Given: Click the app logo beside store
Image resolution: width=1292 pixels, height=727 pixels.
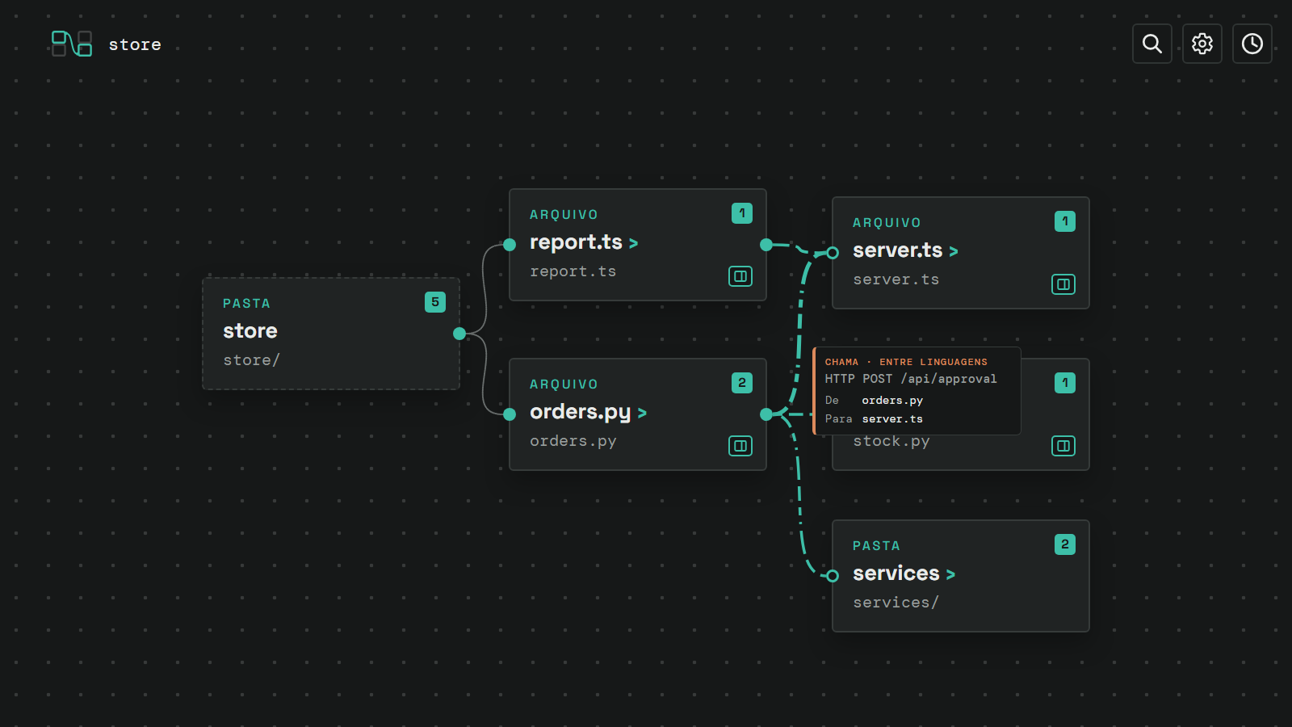Looking at the screenshot, I should (72, 44).
